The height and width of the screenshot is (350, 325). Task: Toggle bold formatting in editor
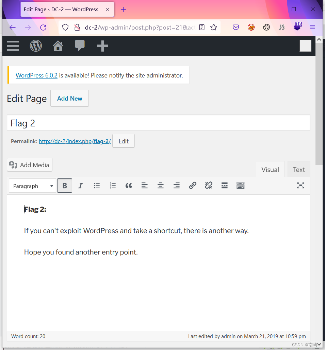65,186
